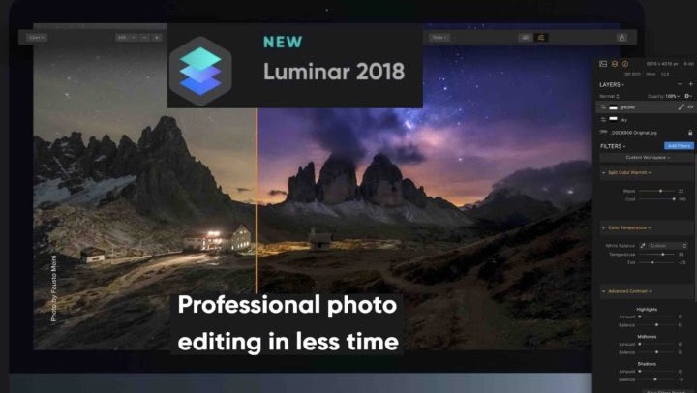The height and width of the screenshot is (393, 697).
Task: Toggle the side panel view button
Action: click(x=541, y=38)
